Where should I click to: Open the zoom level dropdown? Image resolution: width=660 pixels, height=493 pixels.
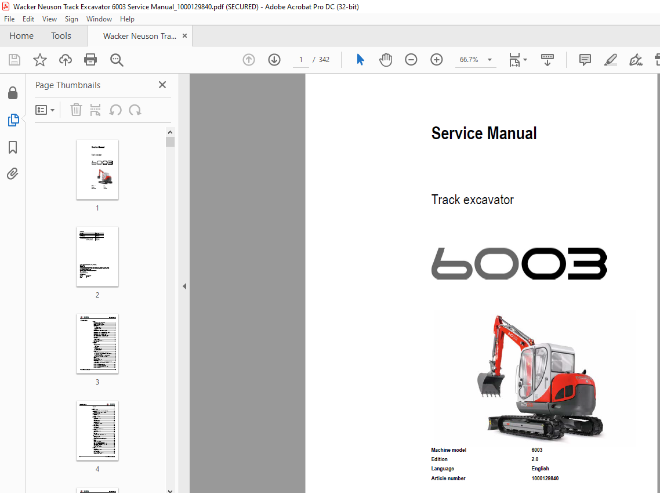click(x=489, y=60)
